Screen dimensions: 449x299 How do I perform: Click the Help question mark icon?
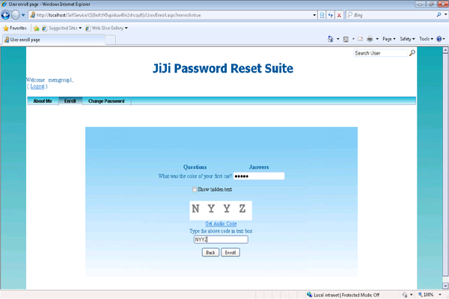[x=439, y=39]
